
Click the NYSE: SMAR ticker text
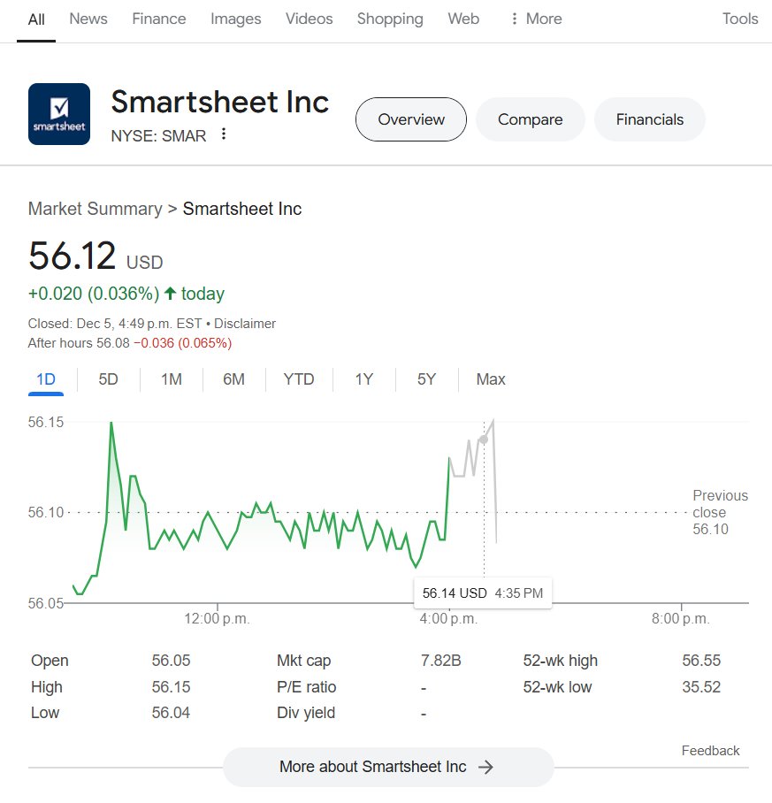(158, 135)
